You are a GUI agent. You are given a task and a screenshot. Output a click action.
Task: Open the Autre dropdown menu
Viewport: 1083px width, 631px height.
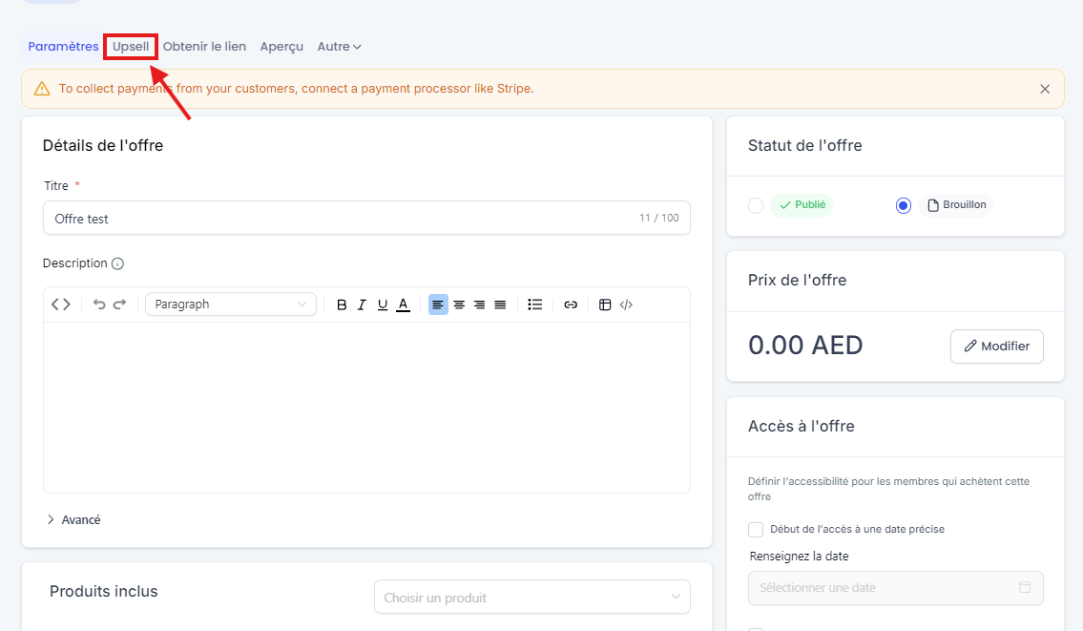tap(339, 47)
